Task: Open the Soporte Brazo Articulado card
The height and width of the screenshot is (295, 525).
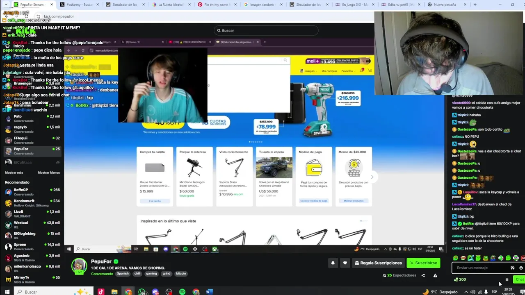Action: click(x=234, y=177)
